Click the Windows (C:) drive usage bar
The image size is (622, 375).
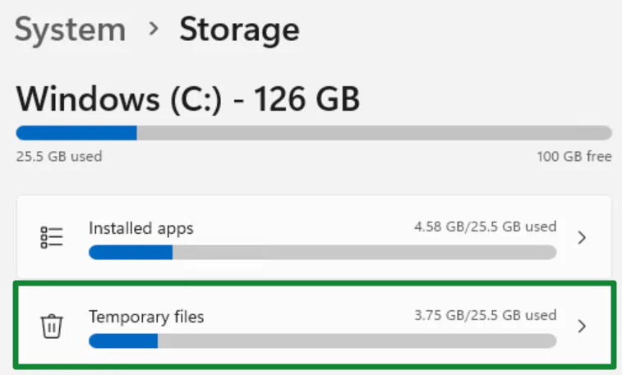(x=314, y=133)
